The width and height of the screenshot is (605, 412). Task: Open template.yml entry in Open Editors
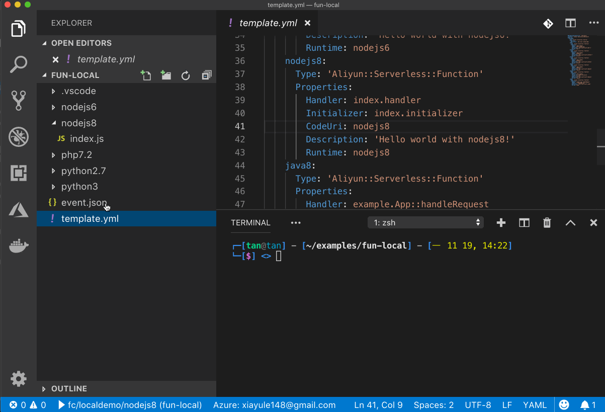tap(127, 59)
